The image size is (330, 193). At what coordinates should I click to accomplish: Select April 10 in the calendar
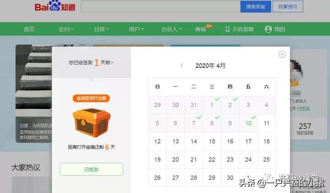[x=248, y=123]
